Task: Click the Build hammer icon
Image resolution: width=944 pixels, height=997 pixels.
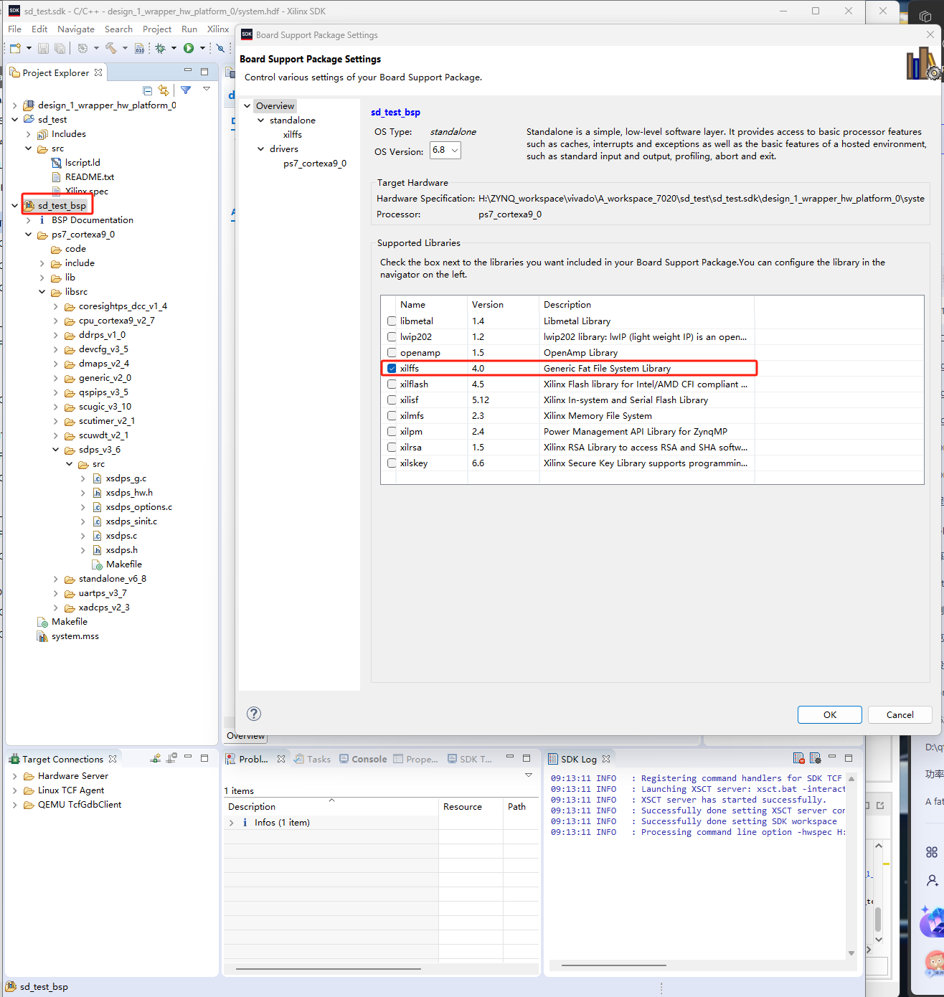Action: point(111,48)
